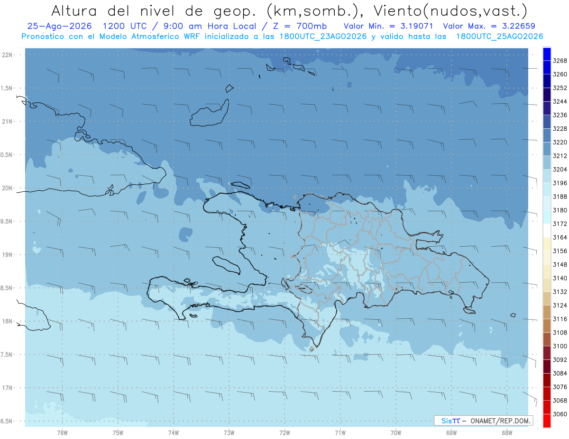Click the '71W' longitude label

pyautogui.click(x=340, y=432)
